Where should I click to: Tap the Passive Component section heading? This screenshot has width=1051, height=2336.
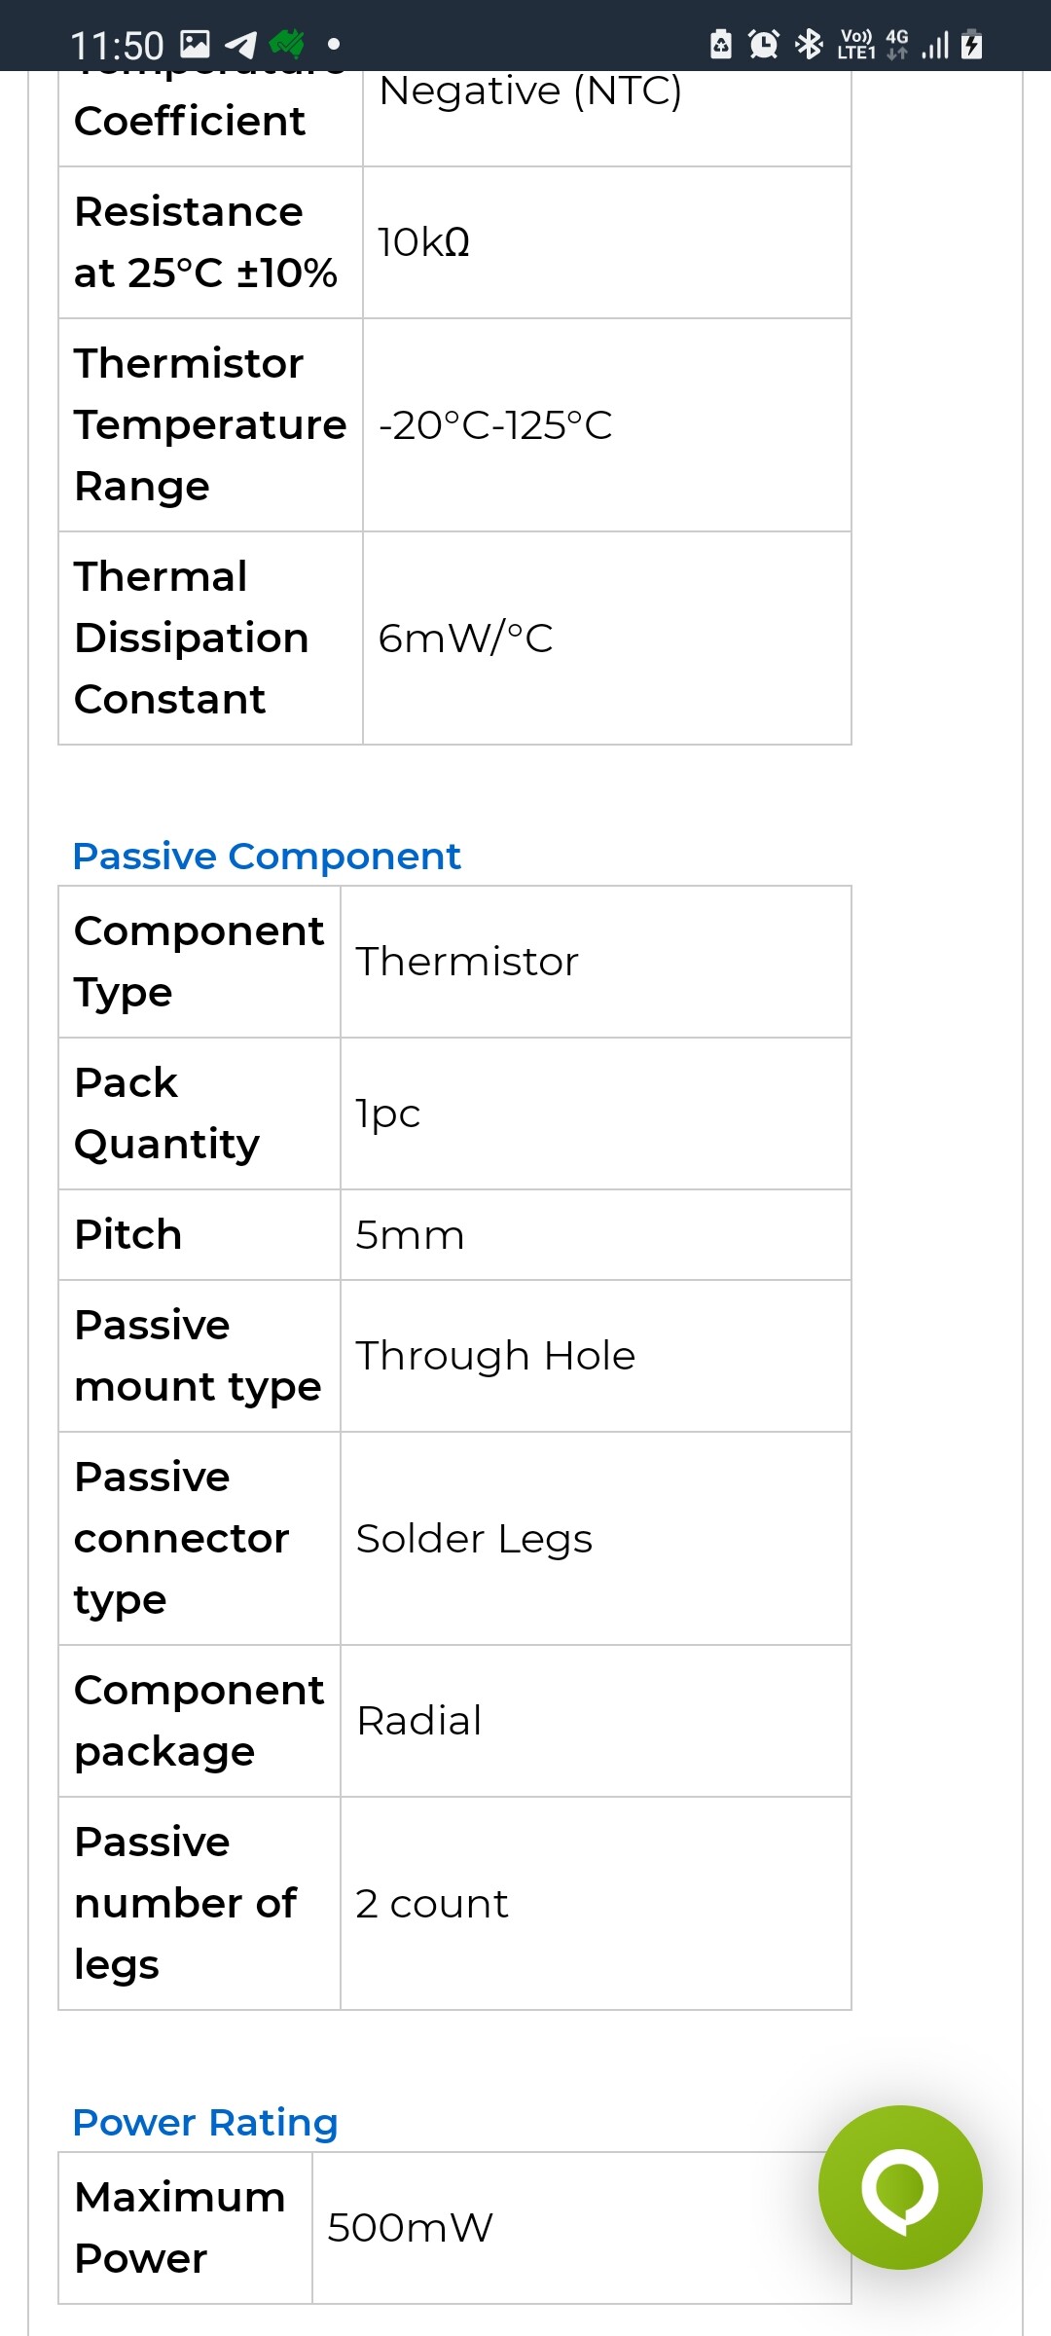(267, 857)
